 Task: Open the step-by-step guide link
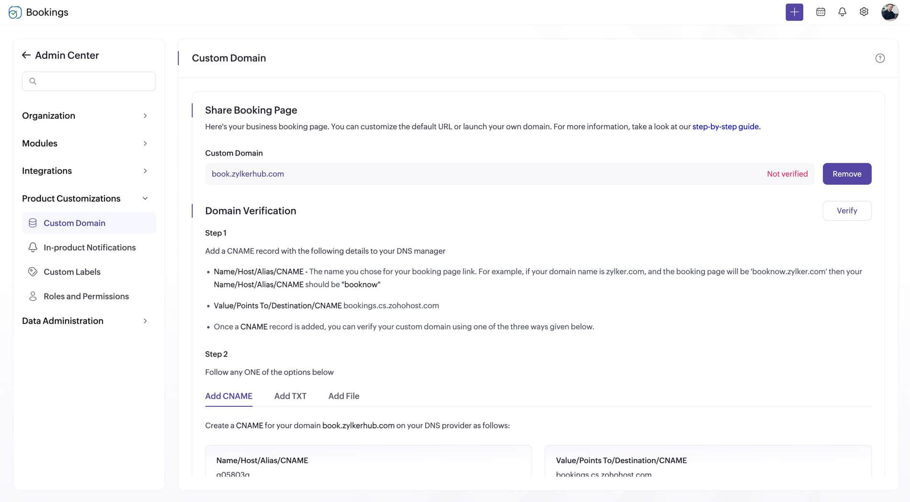pyautogui.click(x=726, y=127)
